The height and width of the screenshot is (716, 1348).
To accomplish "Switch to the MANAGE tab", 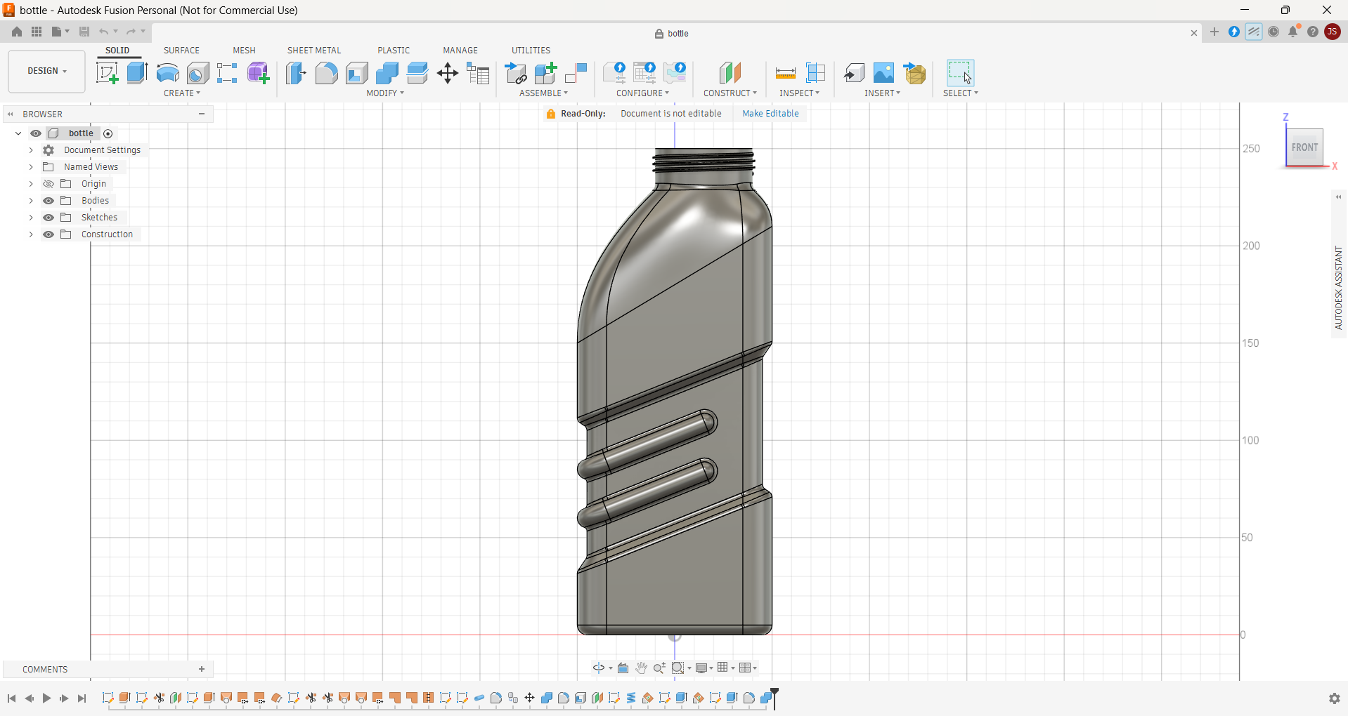I will pos(460,51).
